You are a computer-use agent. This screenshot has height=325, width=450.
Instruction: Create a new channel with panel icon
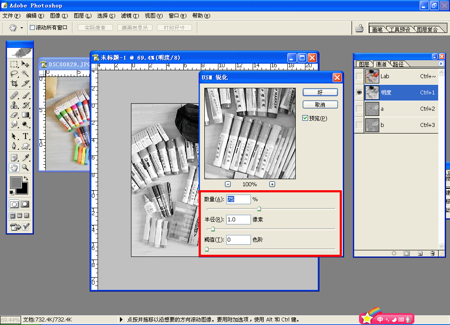420,253
